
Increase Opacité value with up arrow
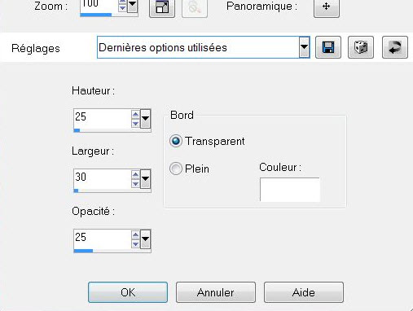(135, 235)
